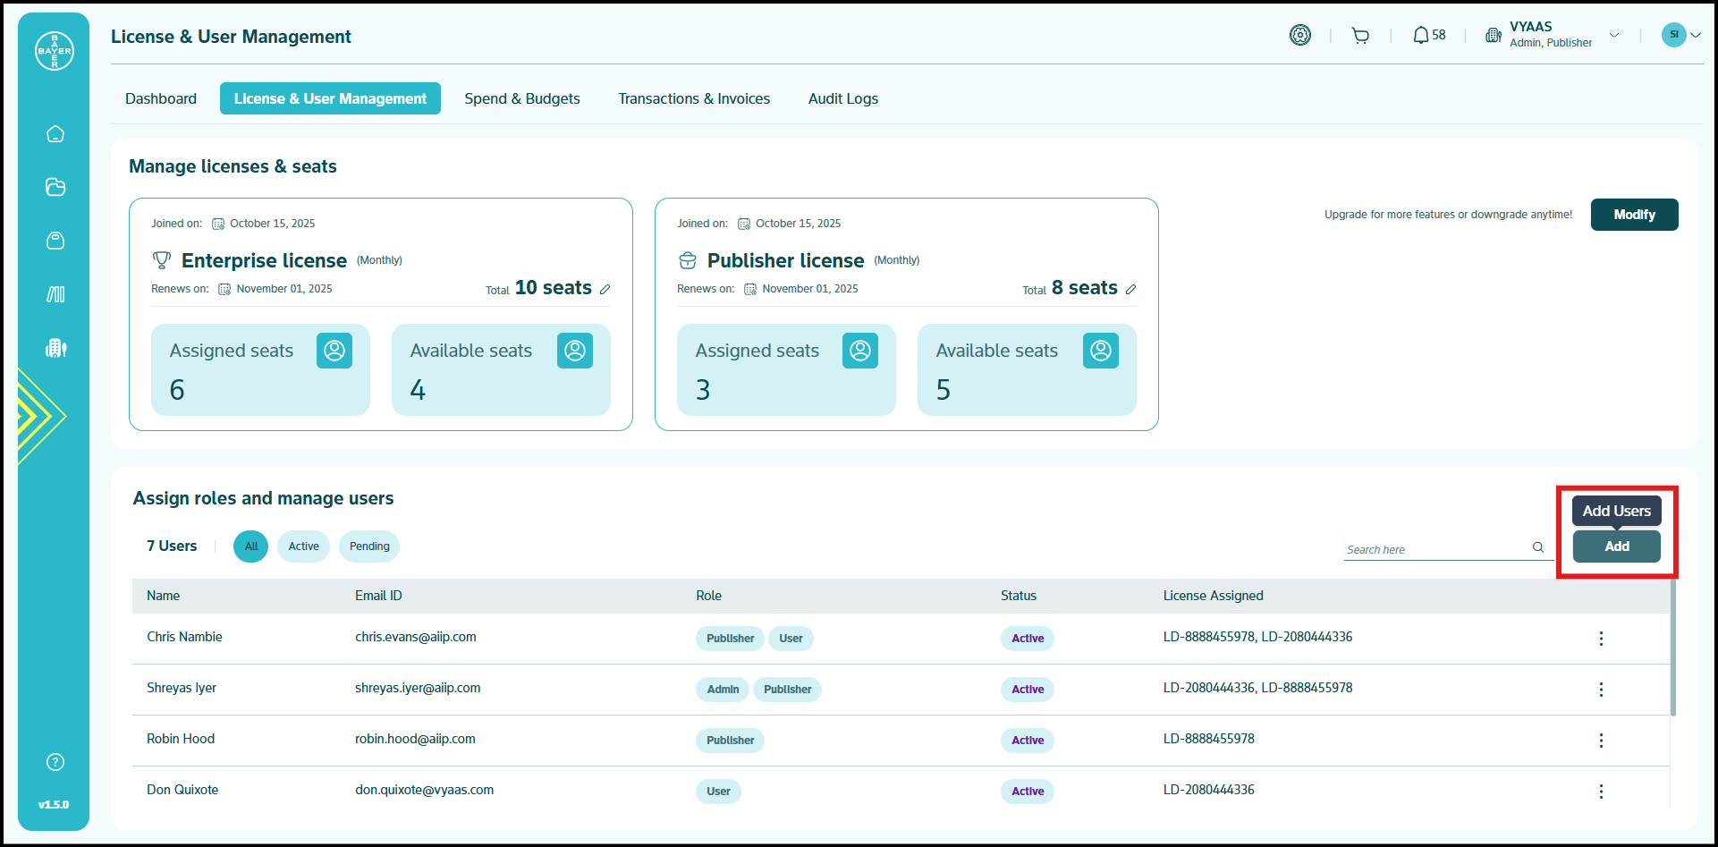Open the shopping cart icon
The width and height of the screenshot is (1718, 847).
click(x=1360, y=36)
